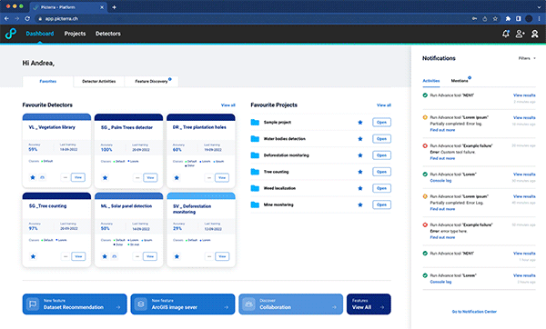546x329 pixels.
Task: Unfavorite the Tree plantation holes star
Action: pos(177,178)
